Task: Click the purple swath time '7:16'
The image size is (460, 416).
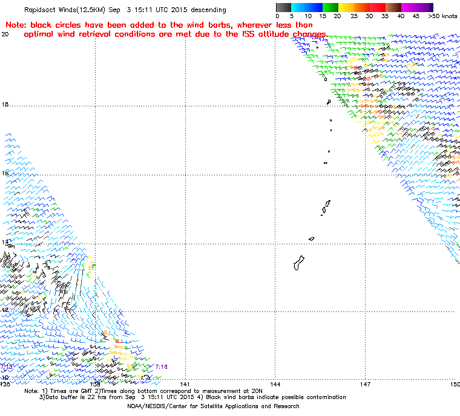Action: point(161,367)
